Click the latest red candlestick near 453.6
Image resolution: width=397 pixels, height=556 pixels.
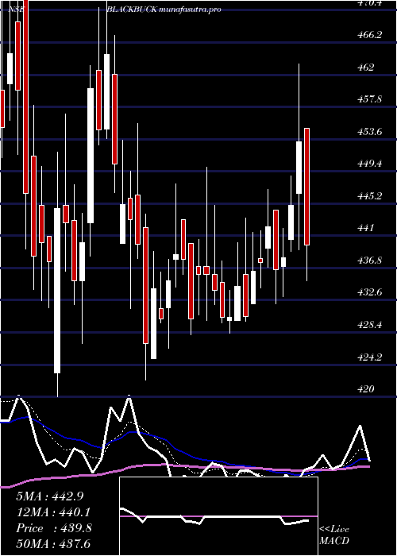point(307,187)
